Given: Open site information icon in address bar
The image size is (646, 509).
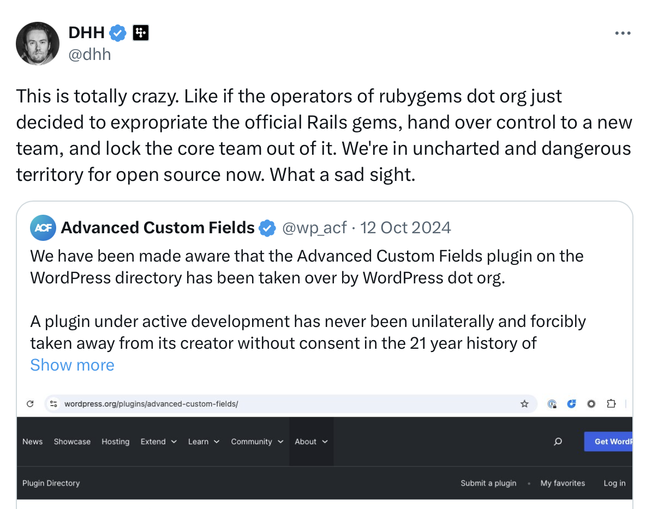Looking at the screenshot, I should tap(53, 404).
